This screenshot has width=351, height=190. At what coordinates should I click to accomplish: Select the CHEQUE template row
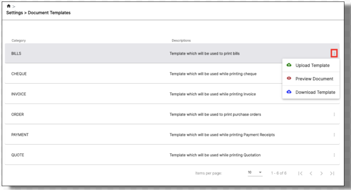tap(143, 74)
